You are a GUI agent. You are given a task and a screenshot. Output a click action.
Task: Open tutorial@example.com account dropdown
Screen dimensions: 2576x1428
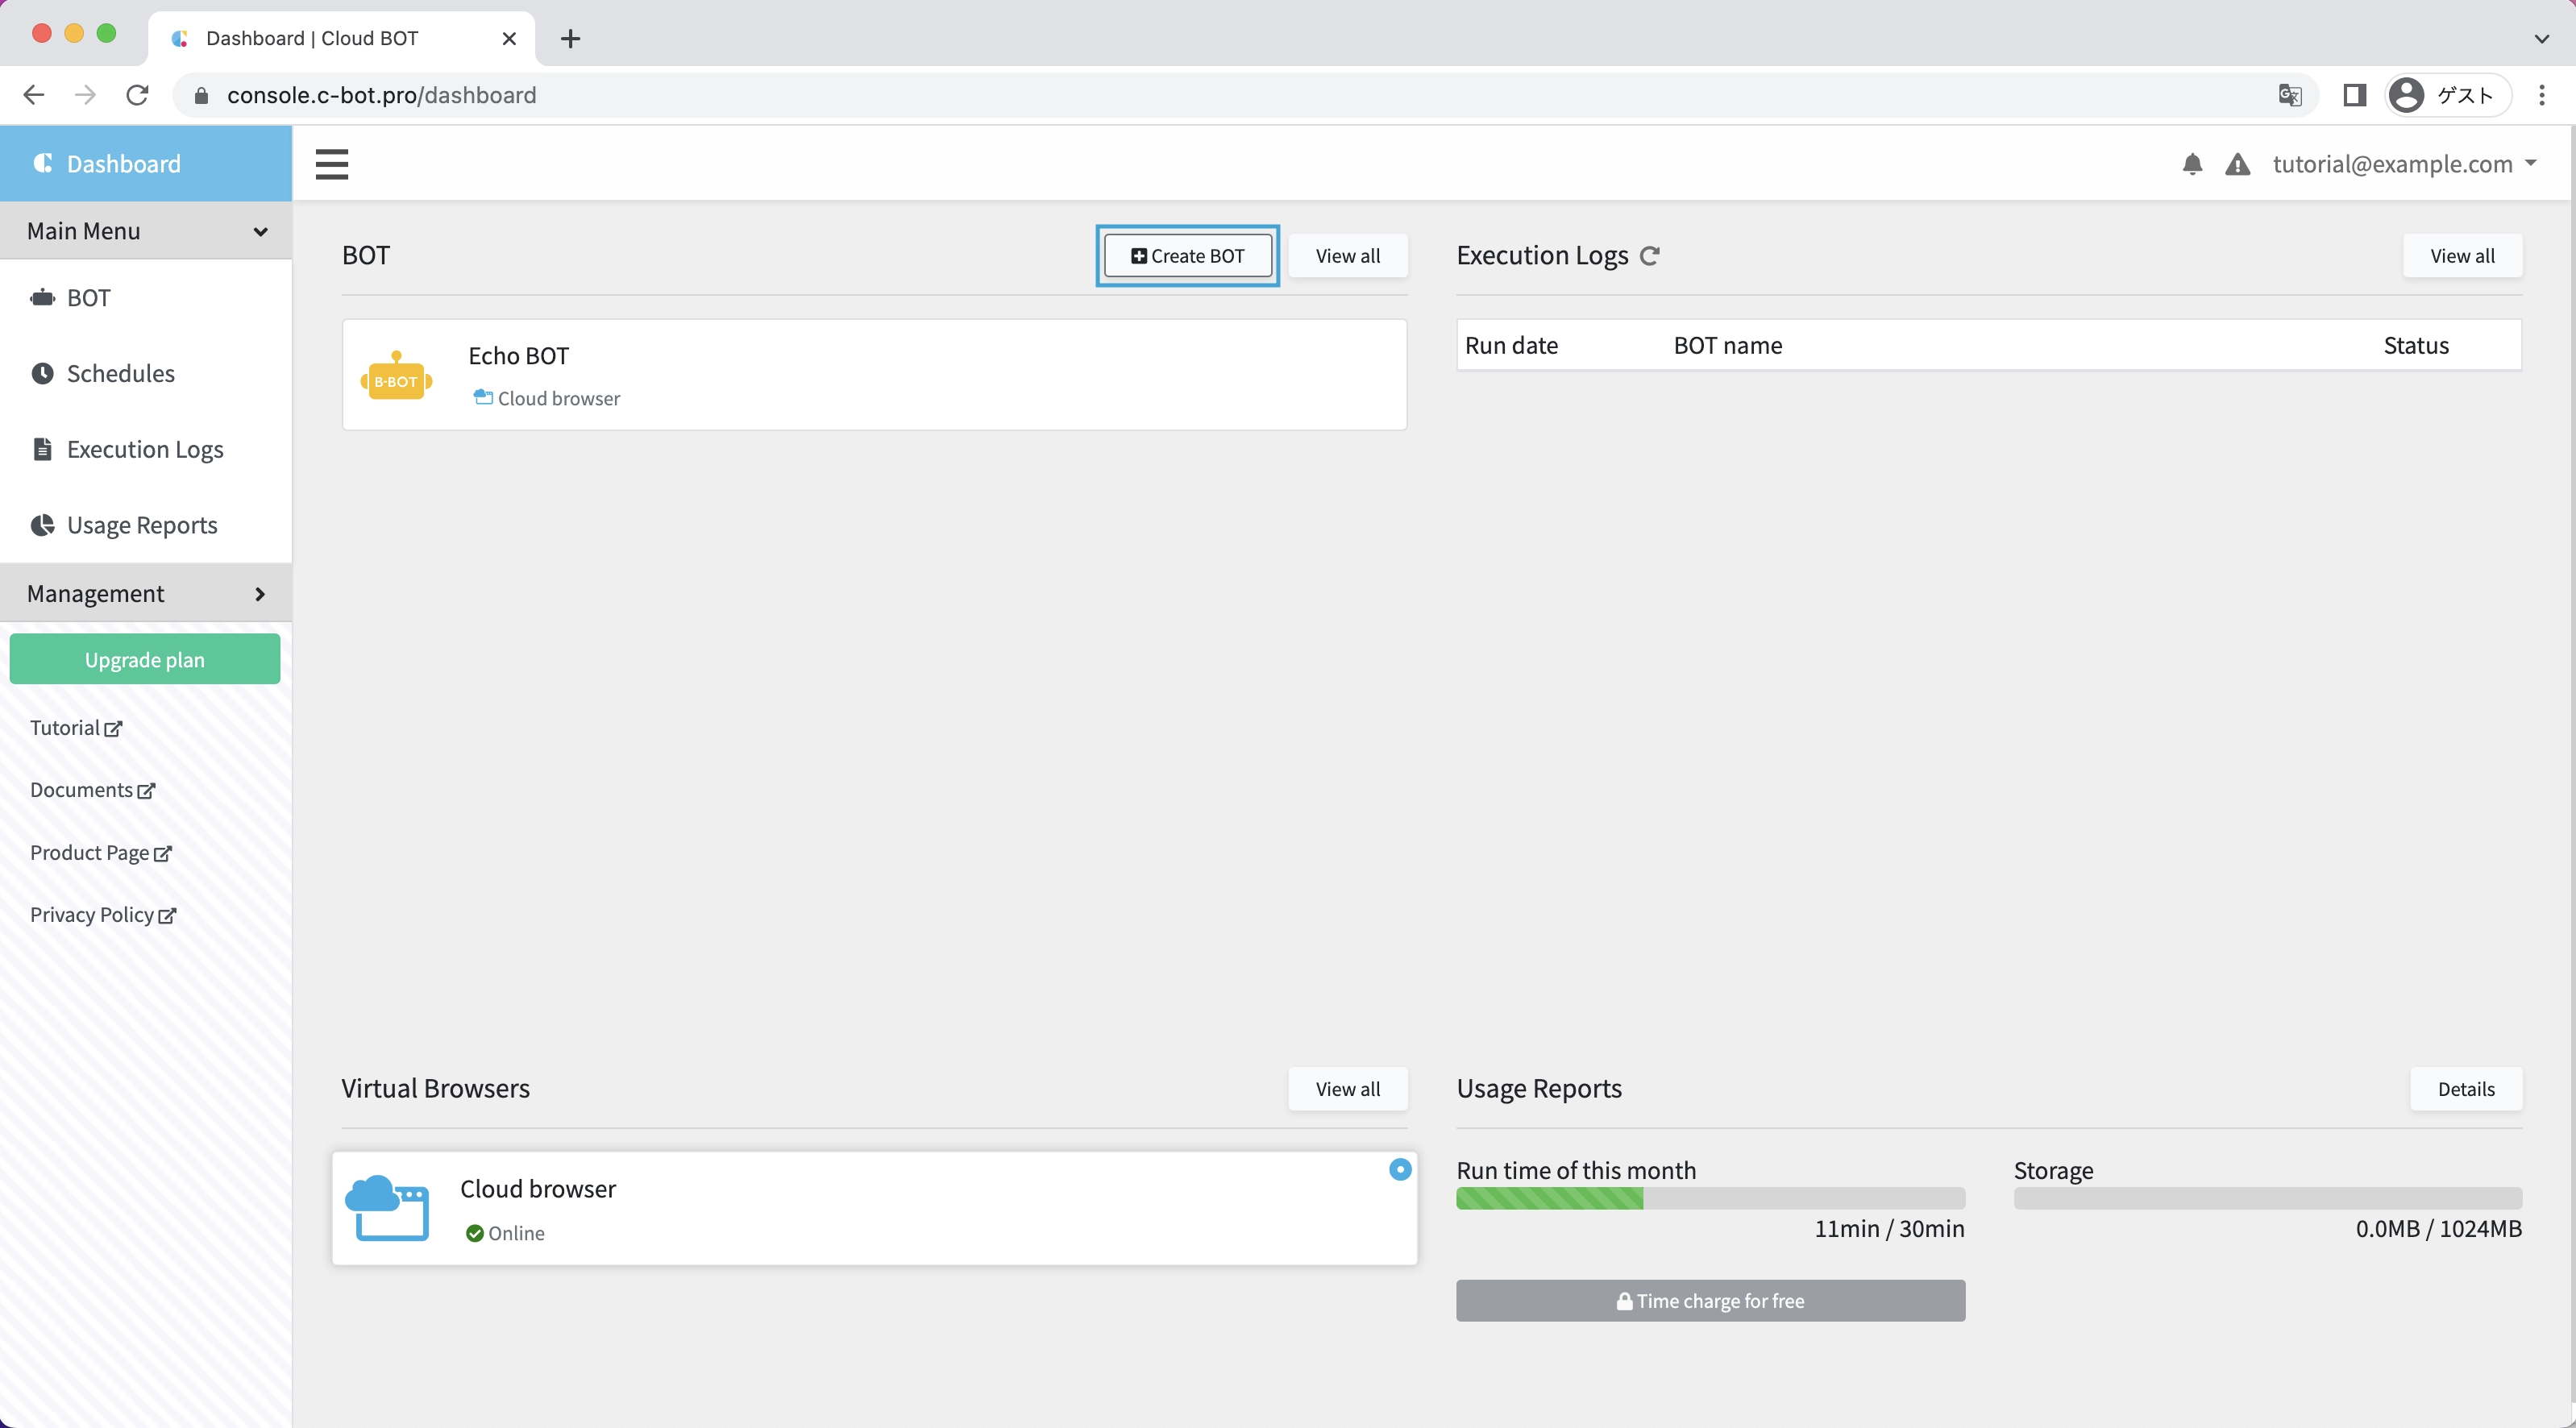point(2404,164)
